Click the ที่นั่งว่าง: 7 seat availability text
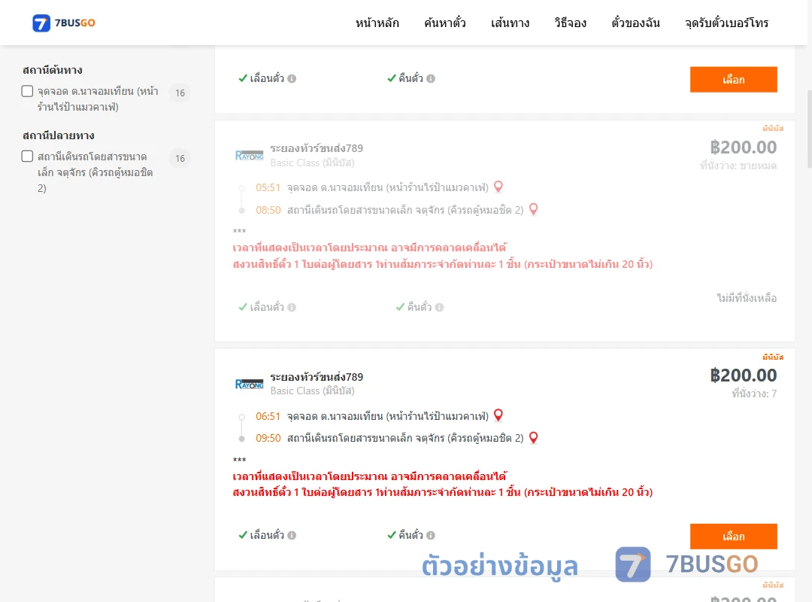812x602 pixels. 754,394
